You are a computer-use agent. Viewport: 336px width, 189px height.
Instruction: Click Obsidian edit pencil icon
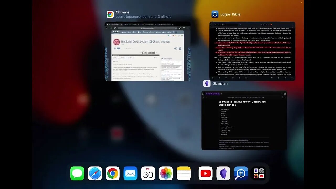[282, 97]
